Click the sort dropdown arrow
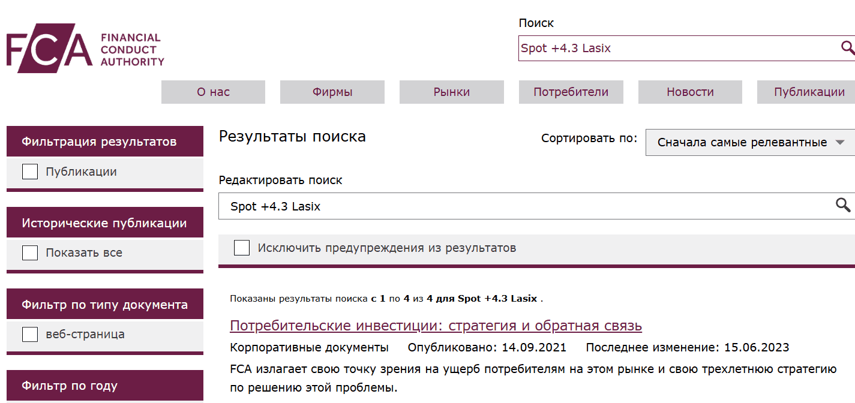855x403 pixels. (x=841, y=143)
